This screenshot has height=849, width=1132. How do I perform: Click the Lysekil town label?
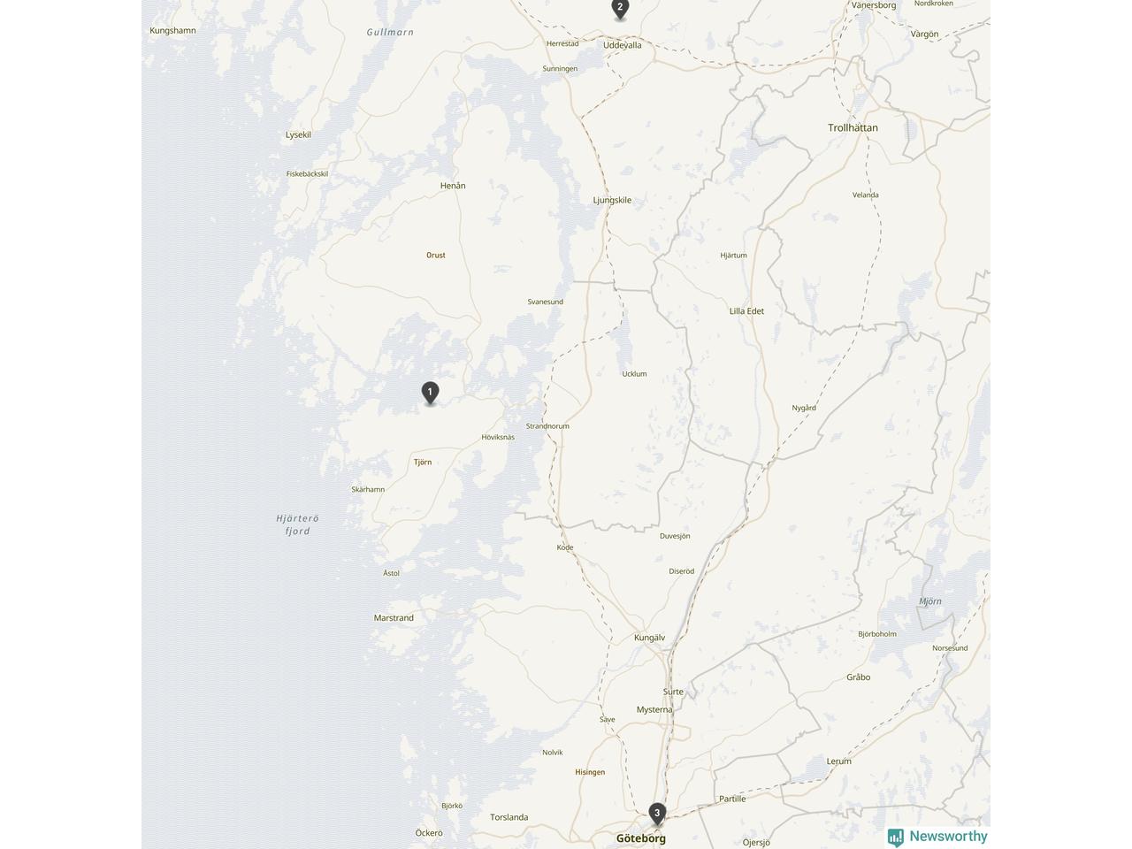tap(298, 135)
